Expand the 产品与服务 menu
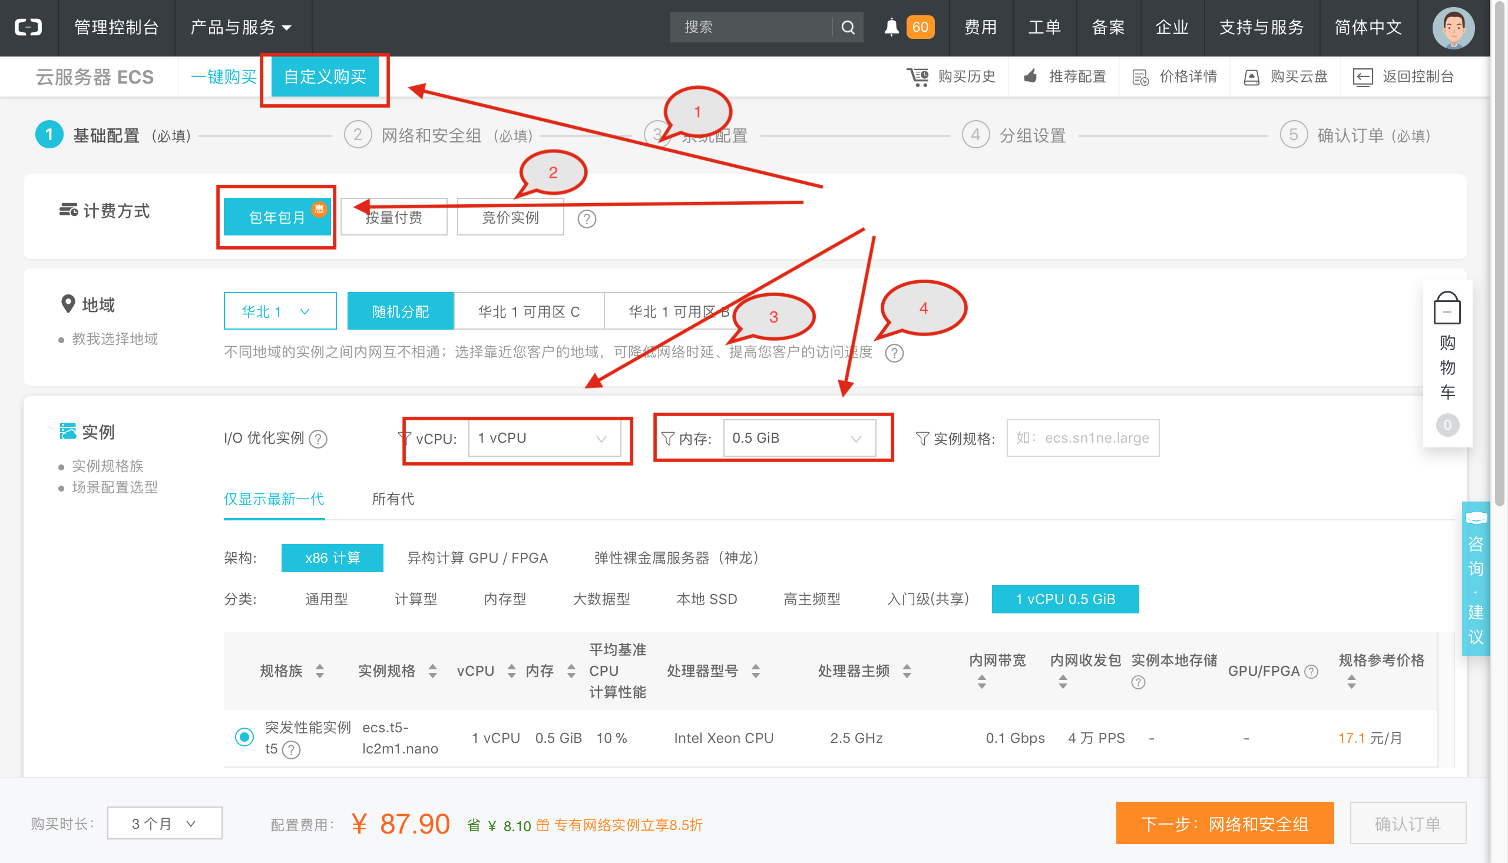This screenshot has height=863, width=1508. (x=241, y=27)
